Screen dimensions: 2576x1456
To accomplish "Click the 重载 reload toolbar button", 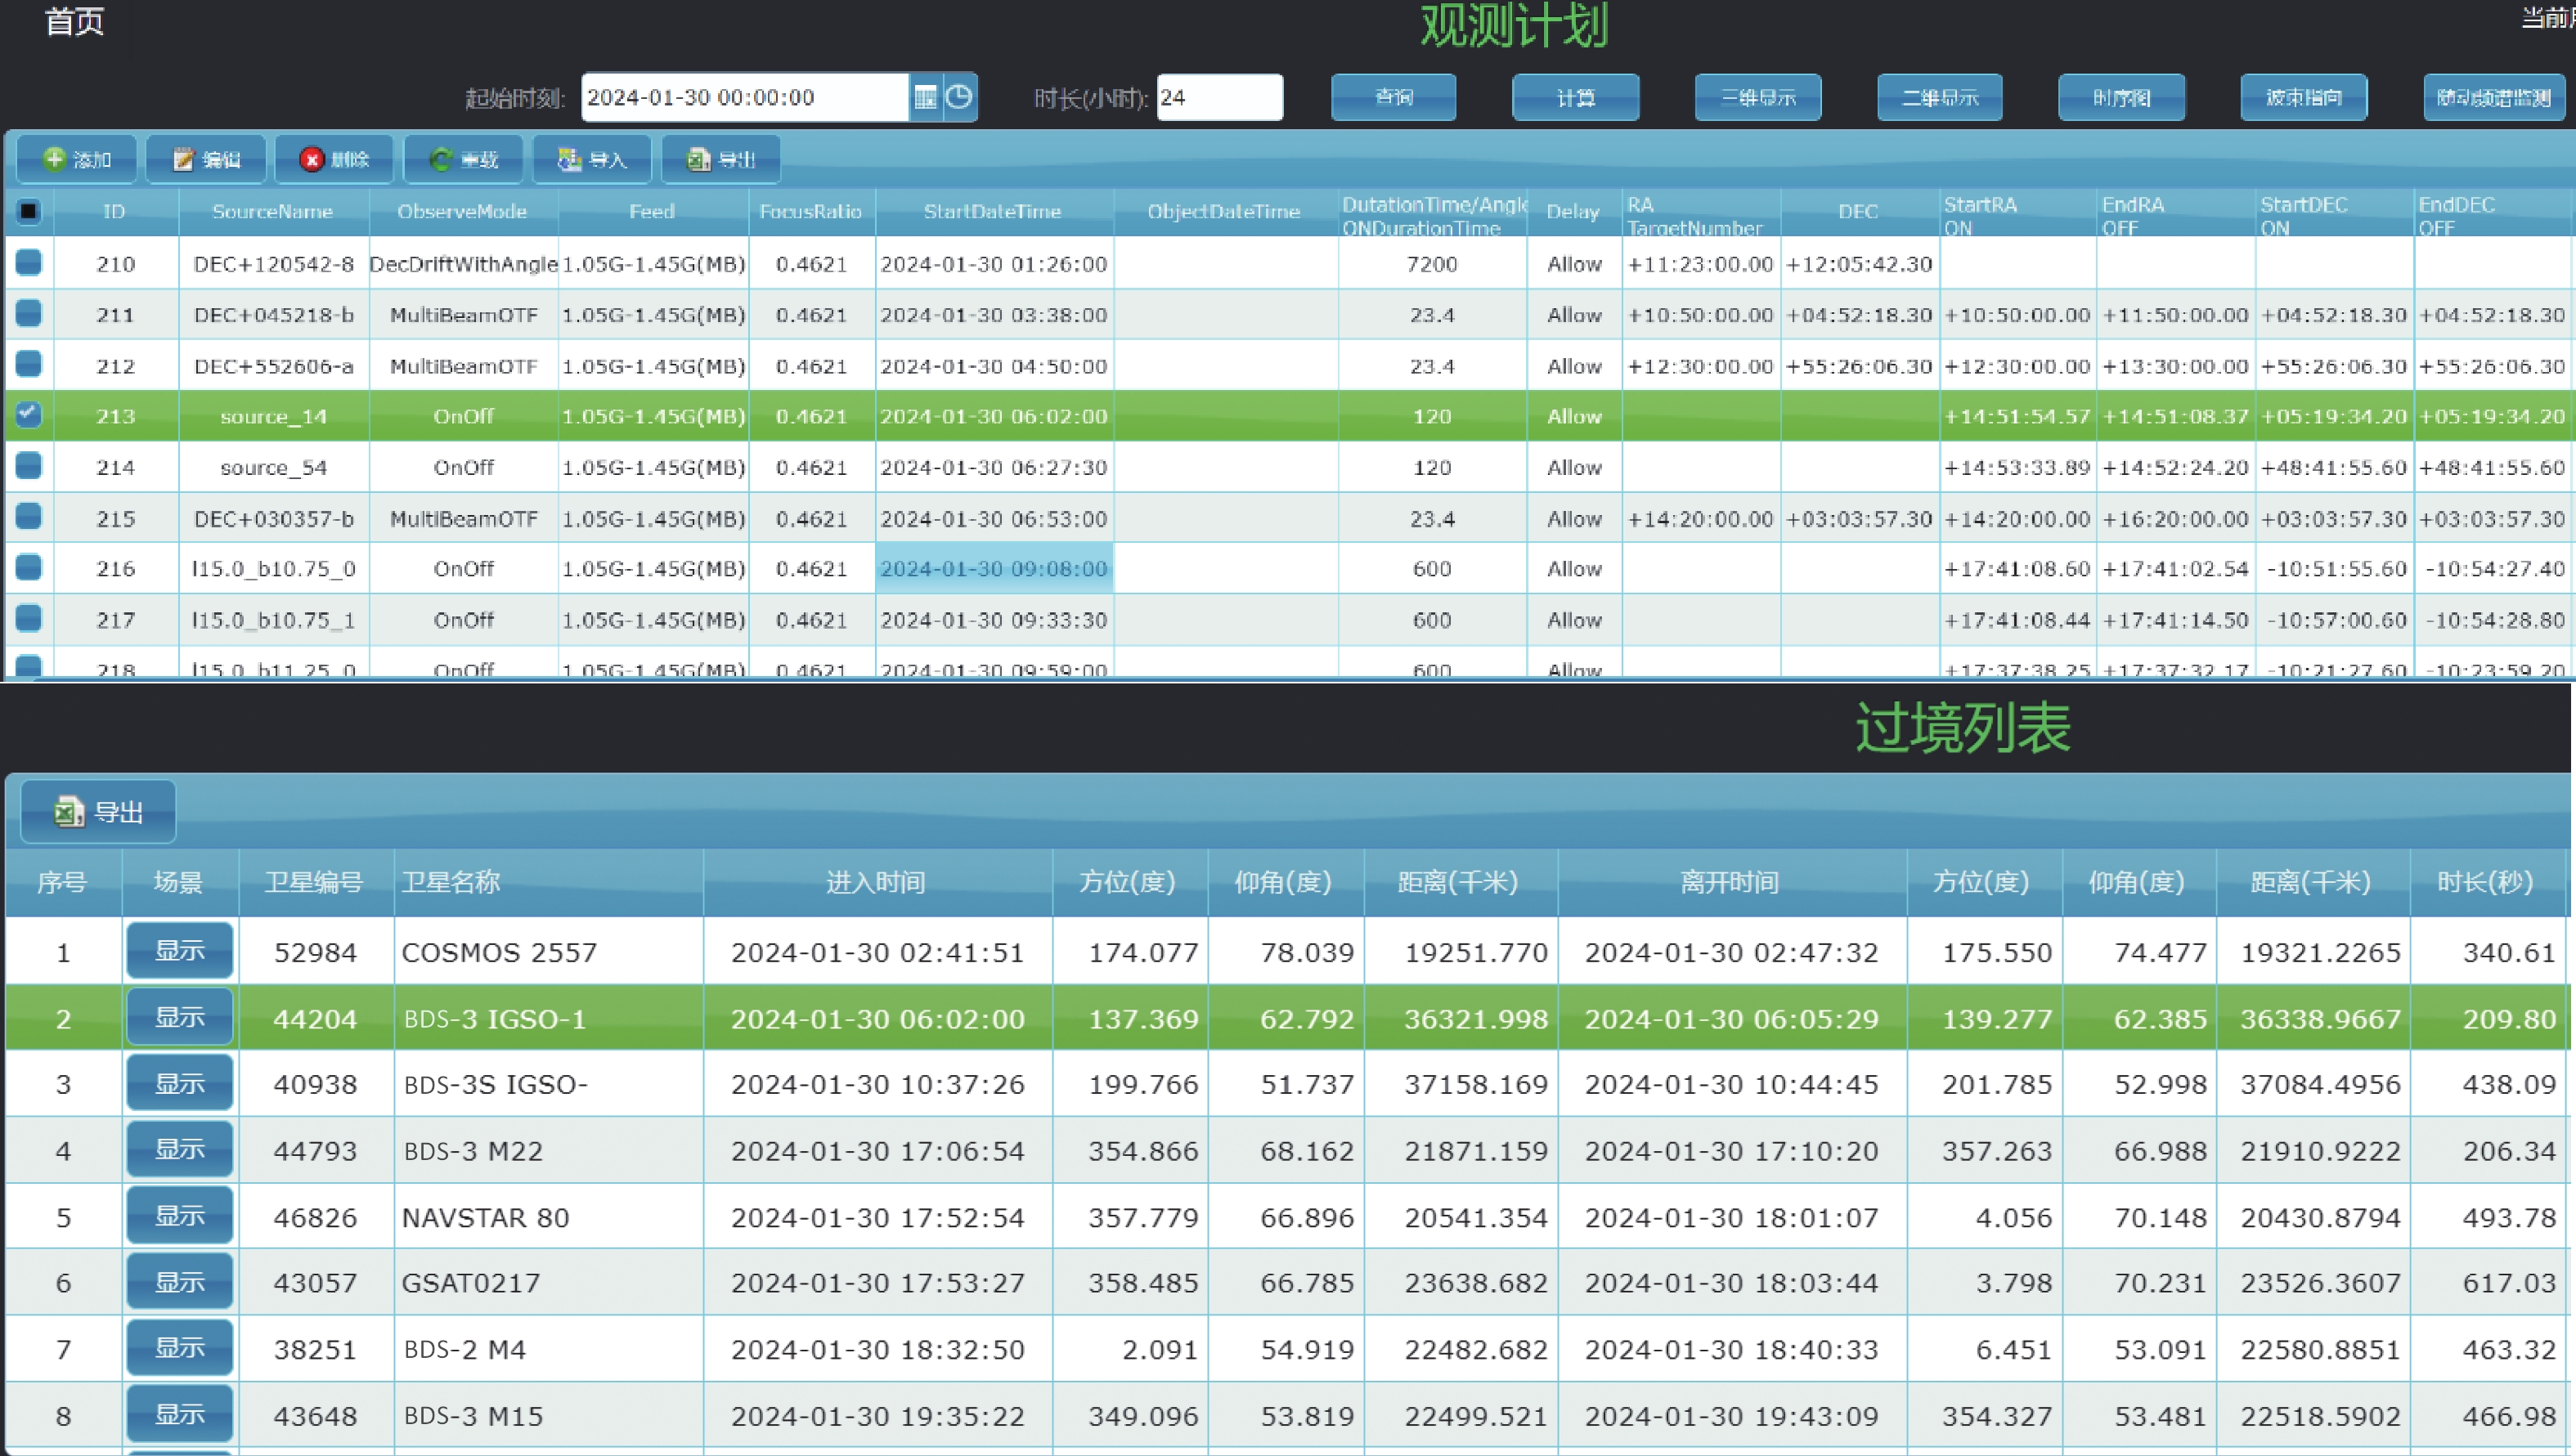I will click(x=463, y=159).
